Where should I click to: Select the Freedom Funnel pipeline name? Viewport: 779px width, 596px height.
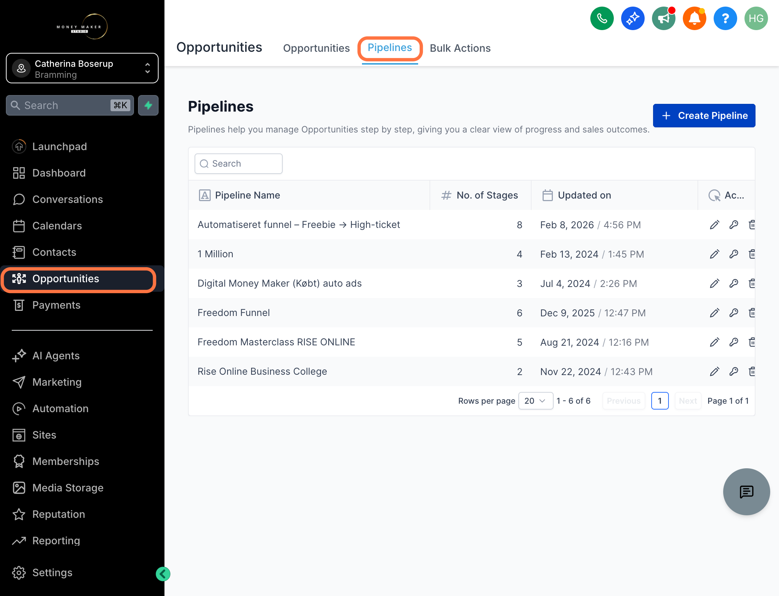233,313
